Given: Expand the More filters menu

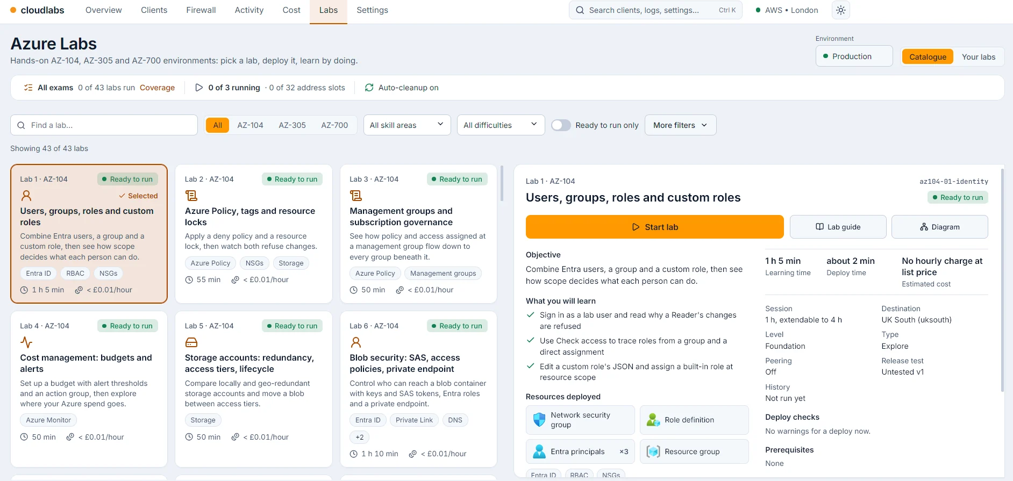Looking at the screenshot, I should coord(680,125).
